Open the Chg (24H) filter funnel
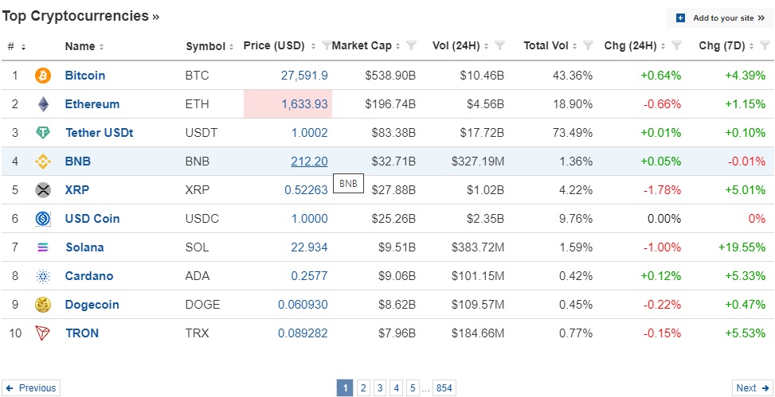 [677, 46]
